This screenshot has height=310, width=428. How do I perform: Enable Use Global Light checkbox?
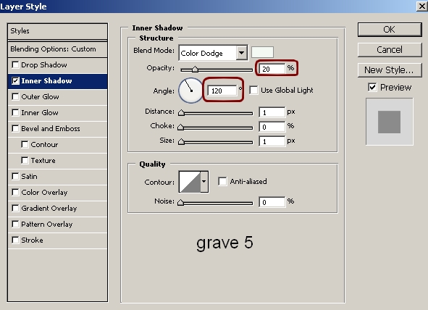pos(253,91)
